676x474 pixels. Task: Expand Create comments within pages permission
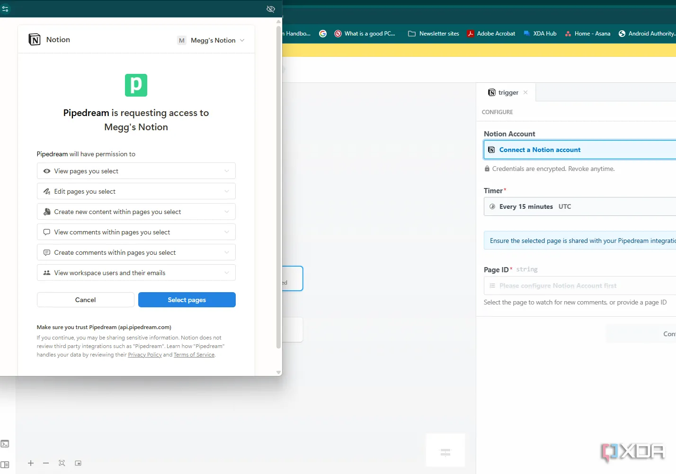(x=136, y=252)
